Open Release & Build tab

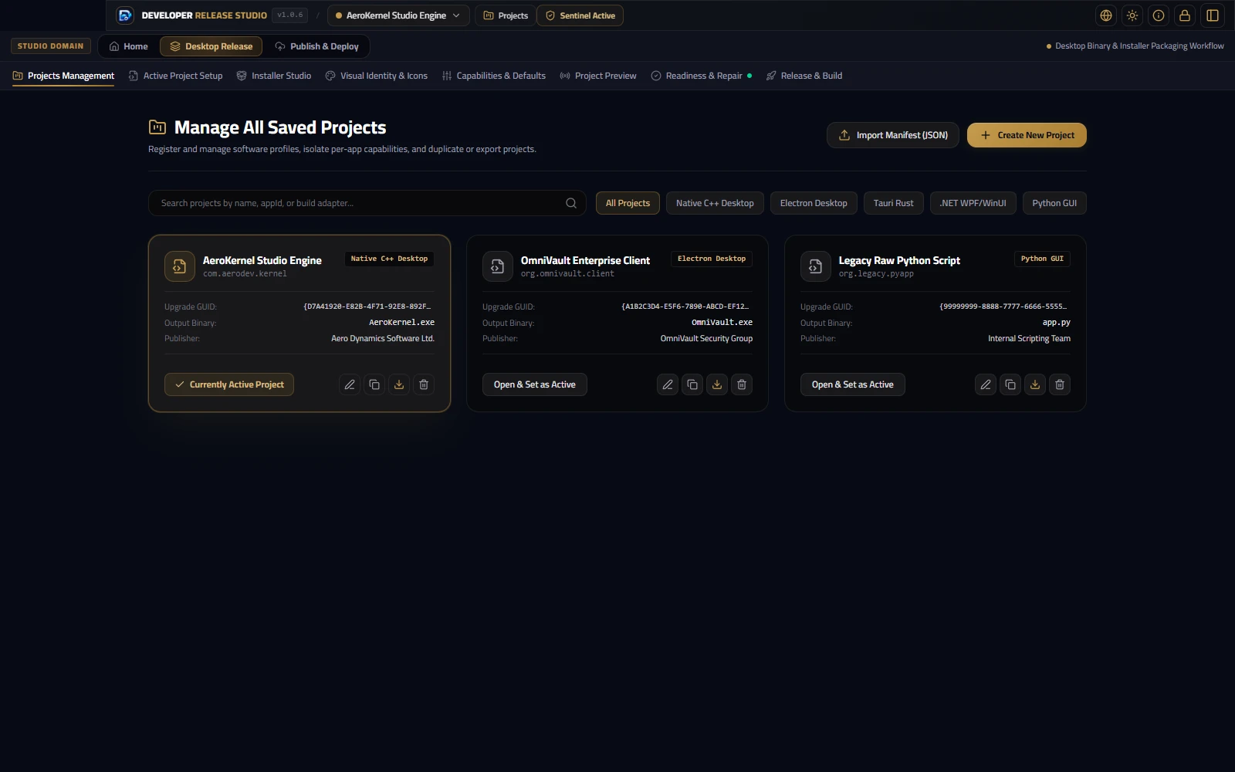pos(804,76)
